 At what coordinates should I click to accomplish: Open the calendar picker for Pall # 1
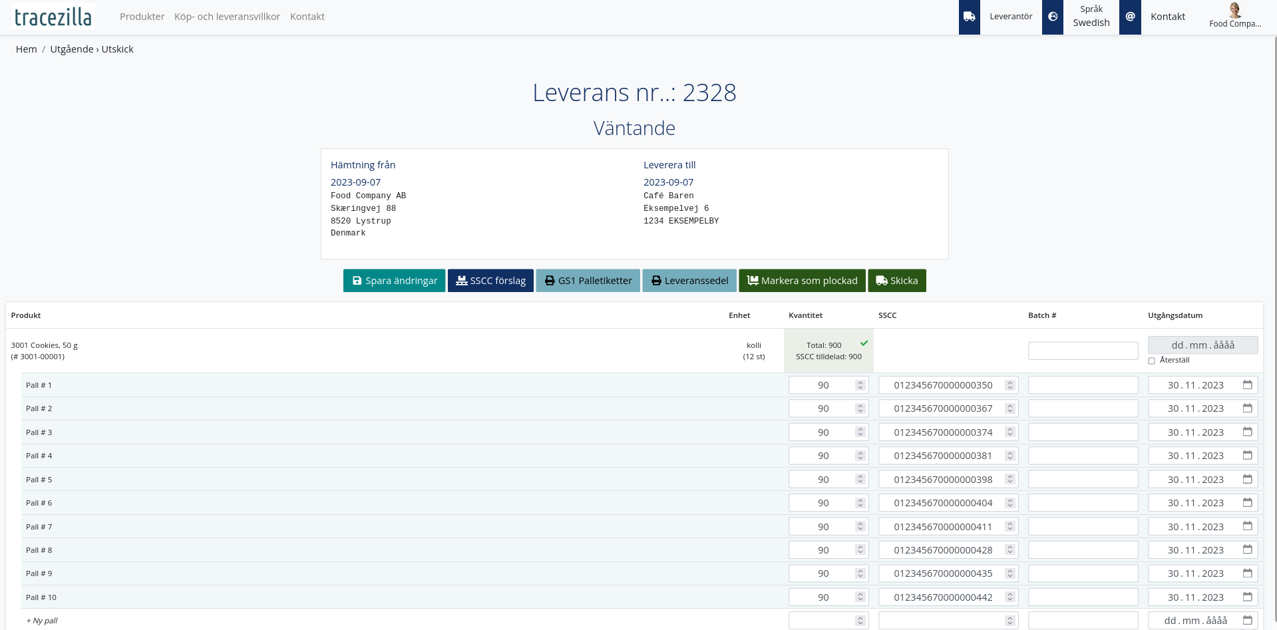(1247, 385)
